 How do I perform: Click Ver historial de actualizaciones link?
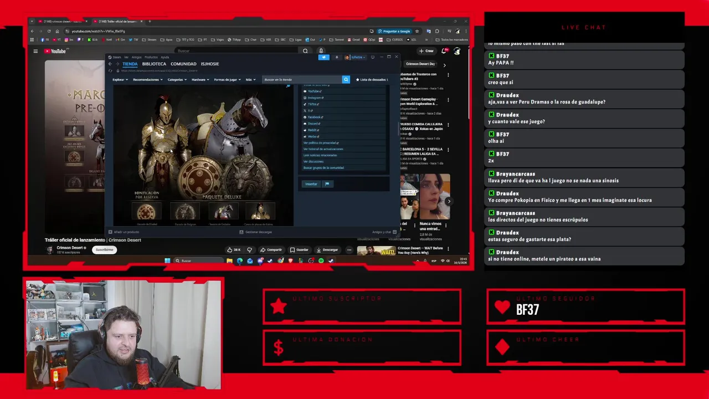coord(323,149)
